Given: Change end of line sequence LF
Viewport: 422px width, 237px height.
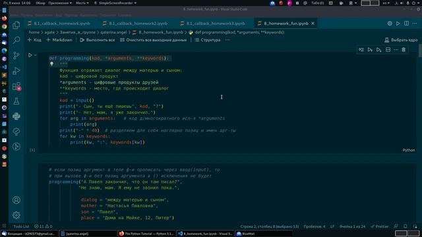Looking at the screenshot, I should tap(332, 226).
